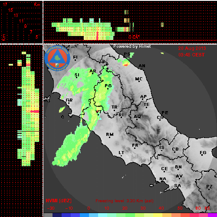Click the 40 value on the dBZ scale
This screenshot has height=217, width=217.
coord(161,208)
